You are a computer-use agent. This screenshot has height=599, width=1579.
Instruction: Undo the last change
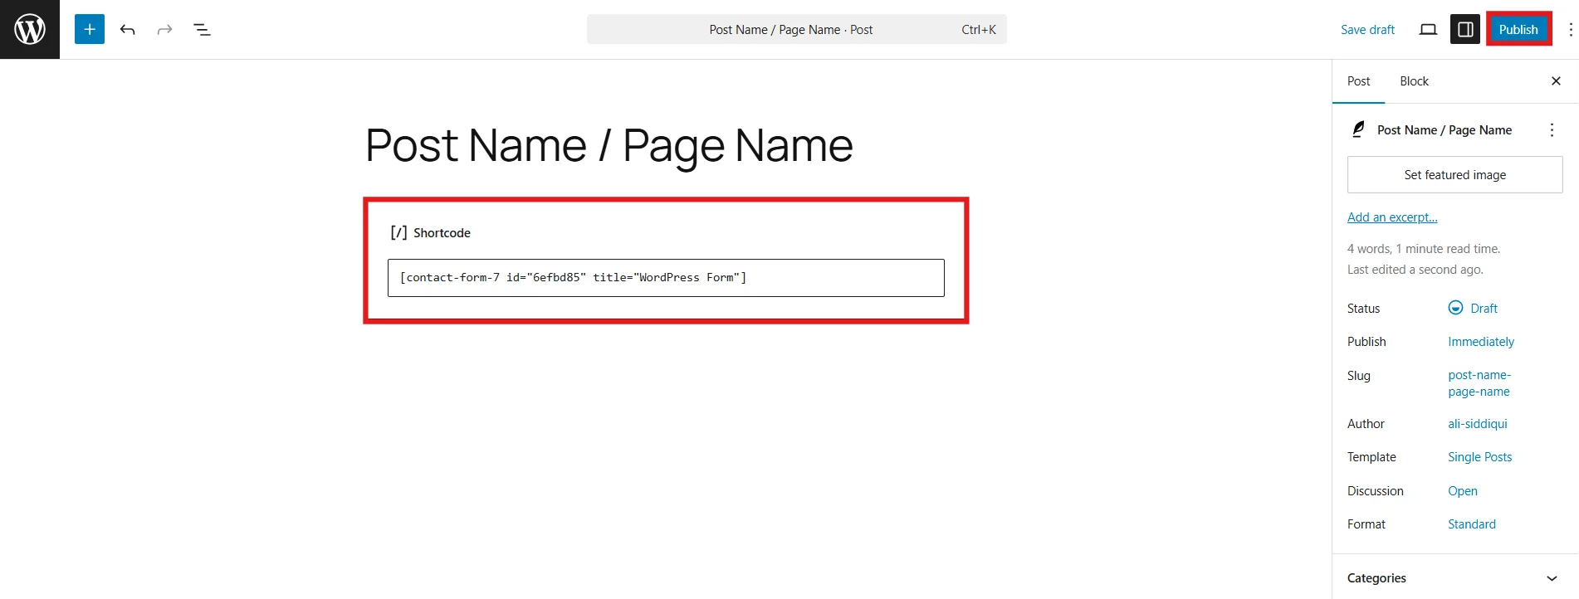[x=127, y=30]
